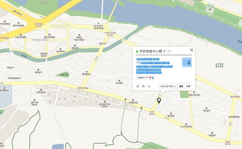Open the cafe.naver.com link in the popup

pos(149,72)
